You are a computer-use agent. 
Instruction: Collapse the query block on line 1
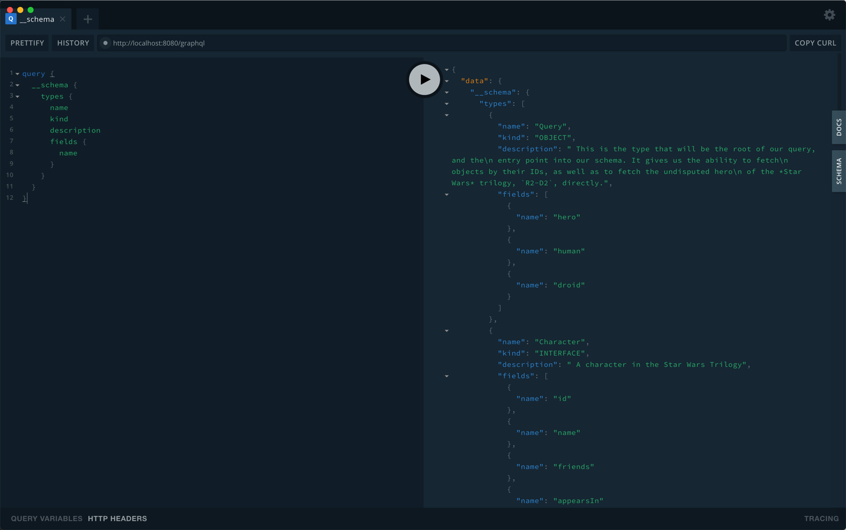(x=18, y=74)
